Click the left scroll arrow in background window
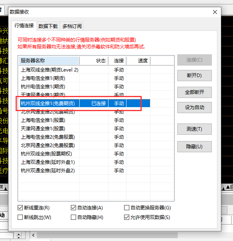Viewport: 233px width, 241px height. pos(33,235)
